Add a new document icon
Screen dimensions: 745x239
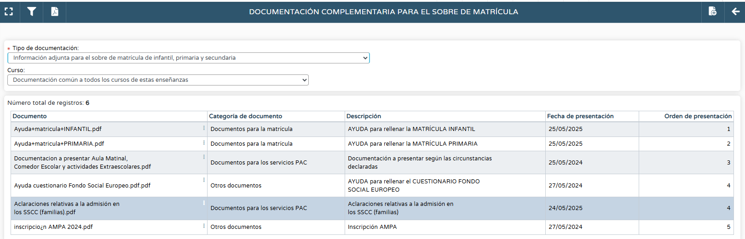[712, 11]
